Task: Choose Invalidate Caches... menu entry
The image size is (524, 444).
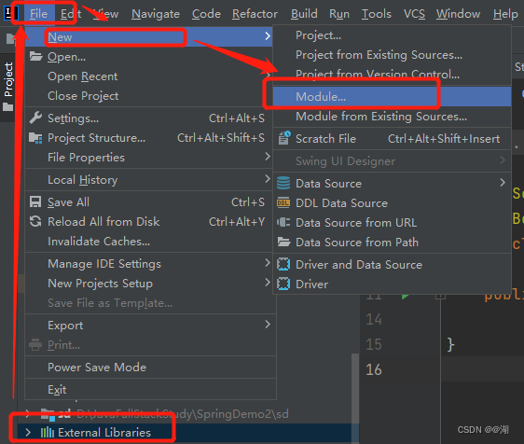Action: [99, 242]
